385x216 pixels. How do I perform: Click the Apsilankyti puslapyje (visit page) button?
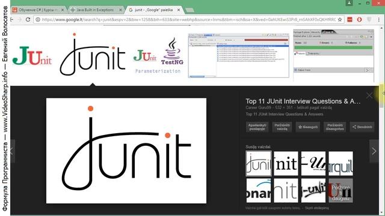coord(257,127)
